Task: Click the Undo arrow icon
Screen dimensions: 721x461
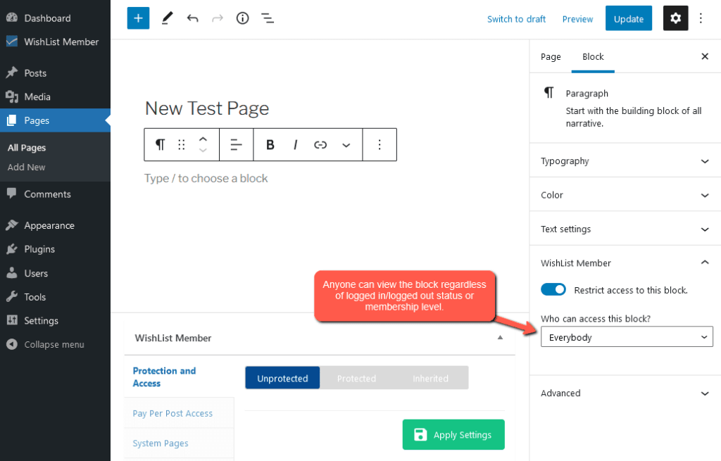Action: coord(193,18)
